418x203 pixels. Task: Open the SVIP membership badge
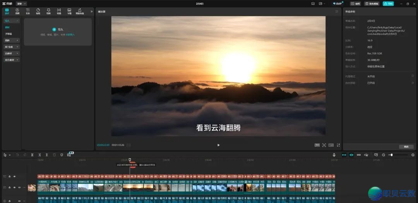pyautogui.click(x=337, y=4)
